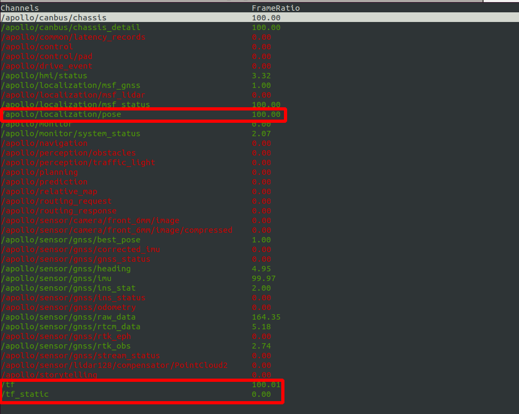Select the /apollo/sensor/gnss/heading channel
519x414 pixels.
[x=65, y=269]
